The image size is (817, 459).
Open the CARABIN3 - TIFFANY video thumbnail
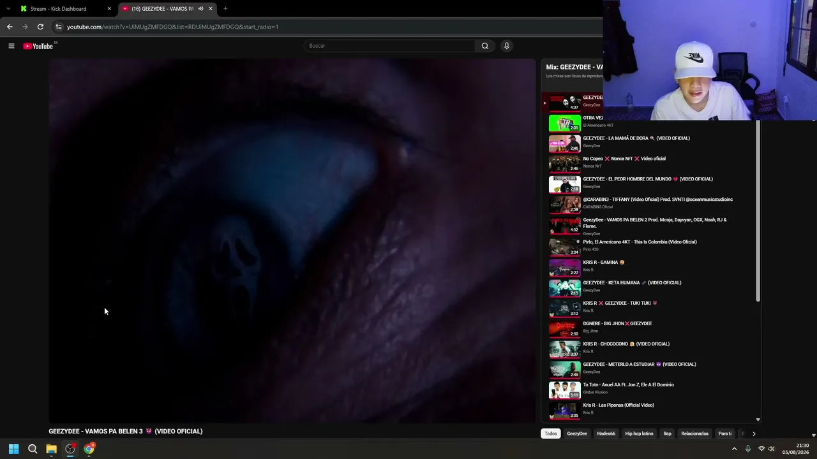coord(565,205)
